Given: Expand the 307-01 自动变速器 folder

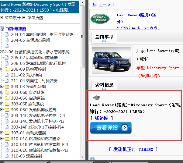Looking at the screenshot, I should (2, 133).
